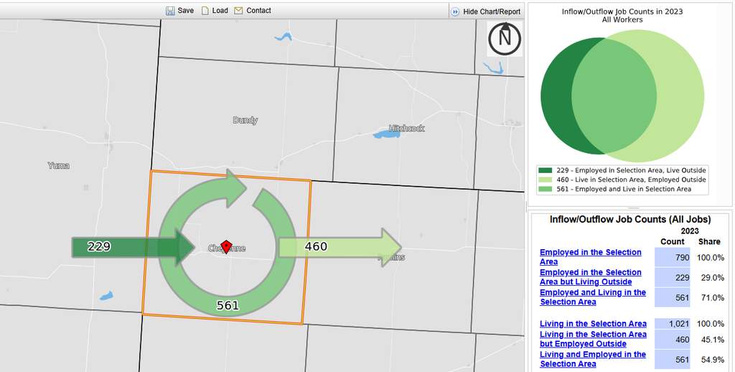Click the Share column header
This screenshot has width=735, height=372.
(x=708, y=241)
